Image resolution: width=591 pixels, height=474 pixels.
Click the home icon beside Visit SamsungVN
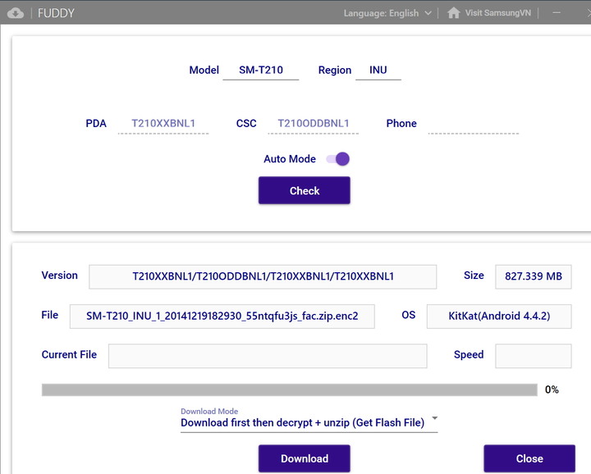click(453, 13)
